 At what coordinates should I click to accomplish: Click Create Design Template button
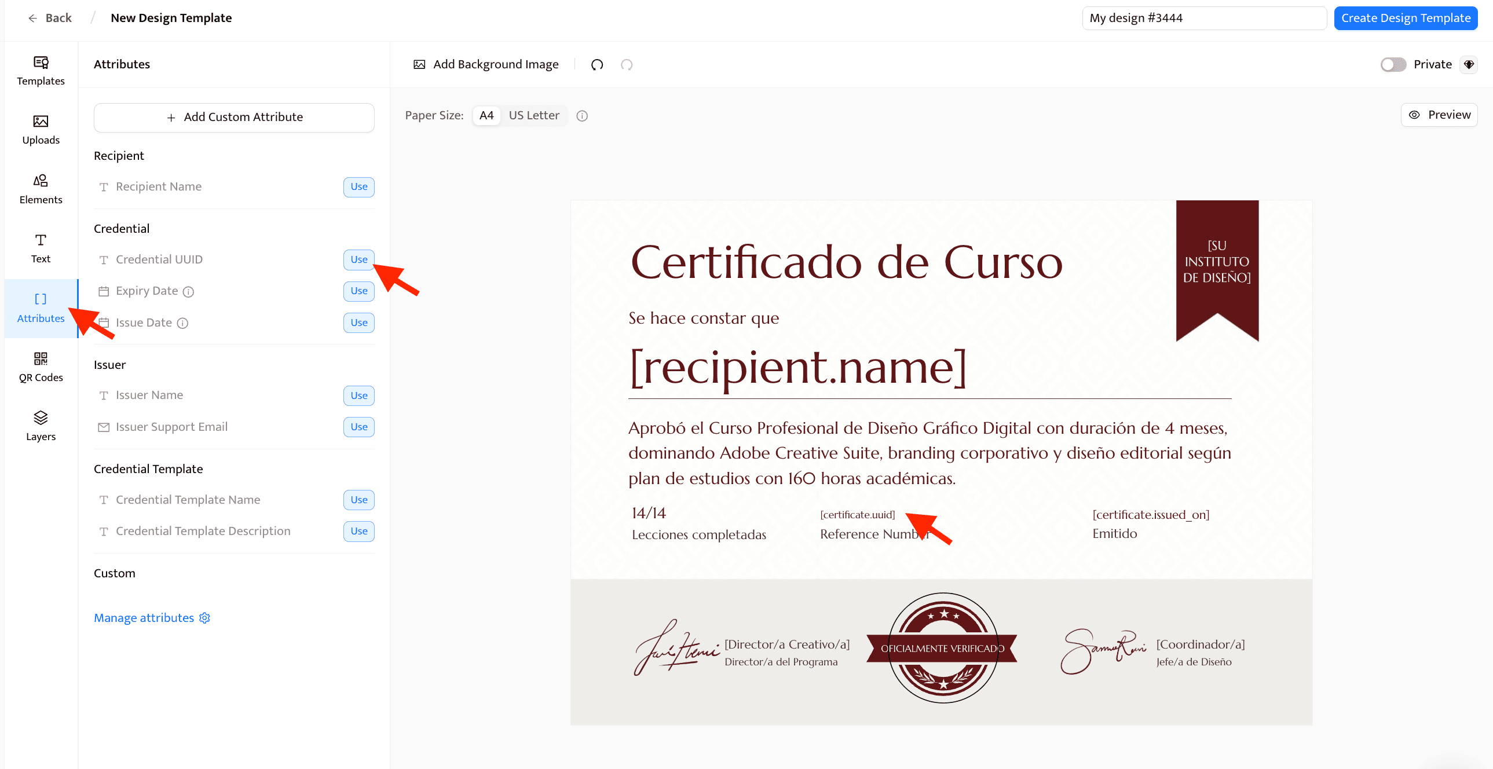[1406, 18]
